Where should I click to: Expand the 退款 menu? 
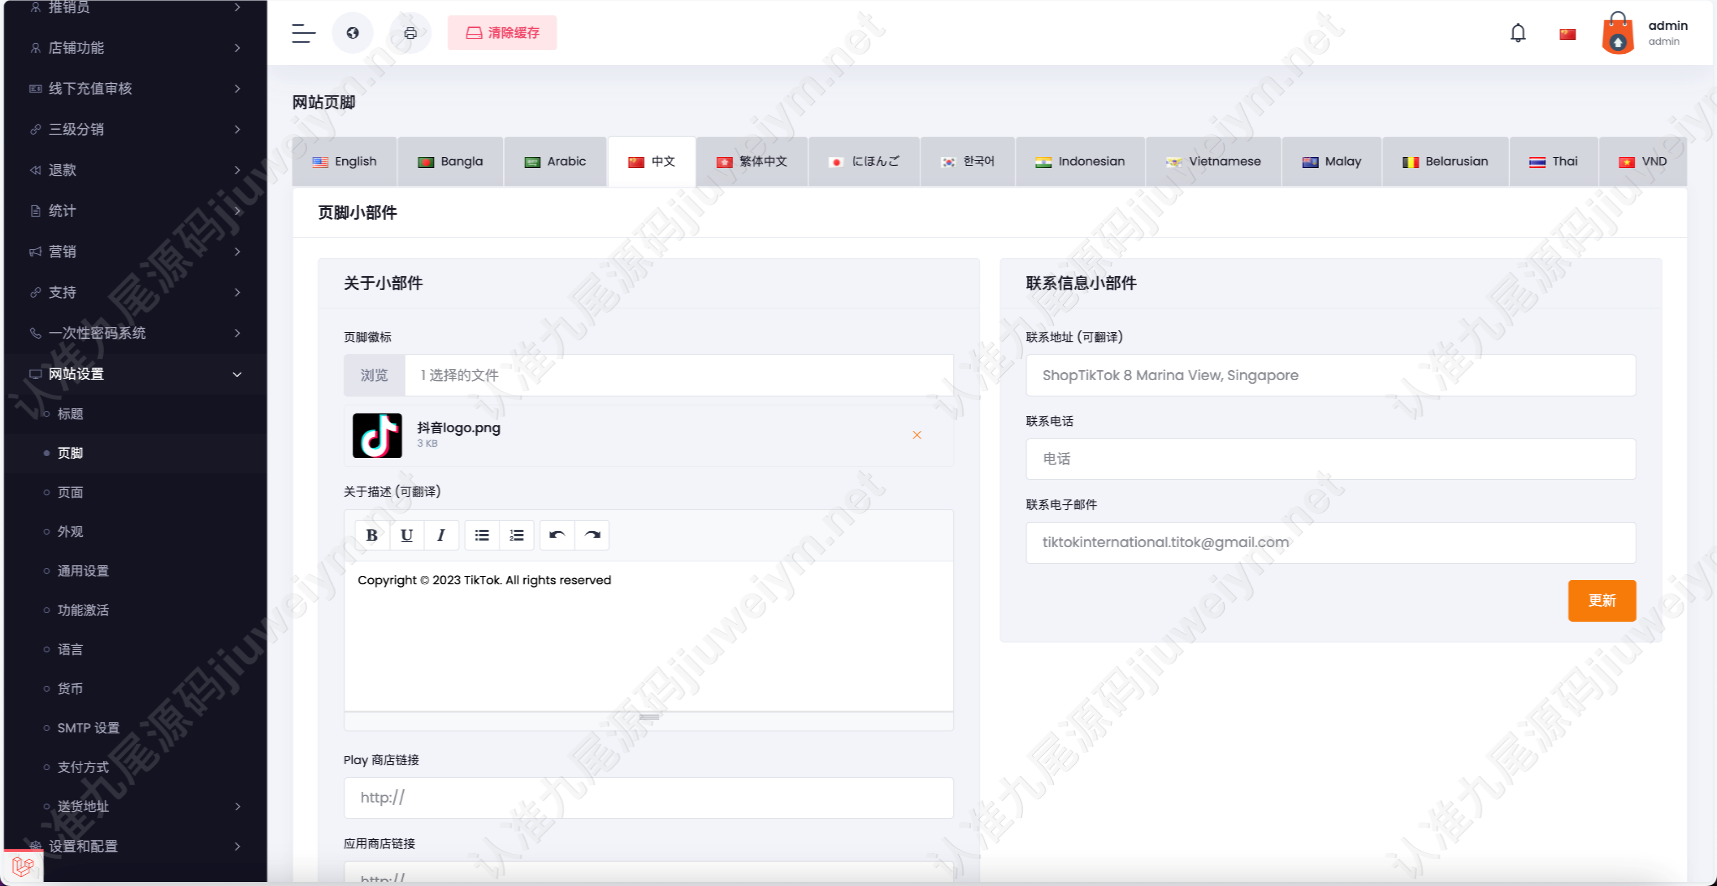[x=135, y=170]
